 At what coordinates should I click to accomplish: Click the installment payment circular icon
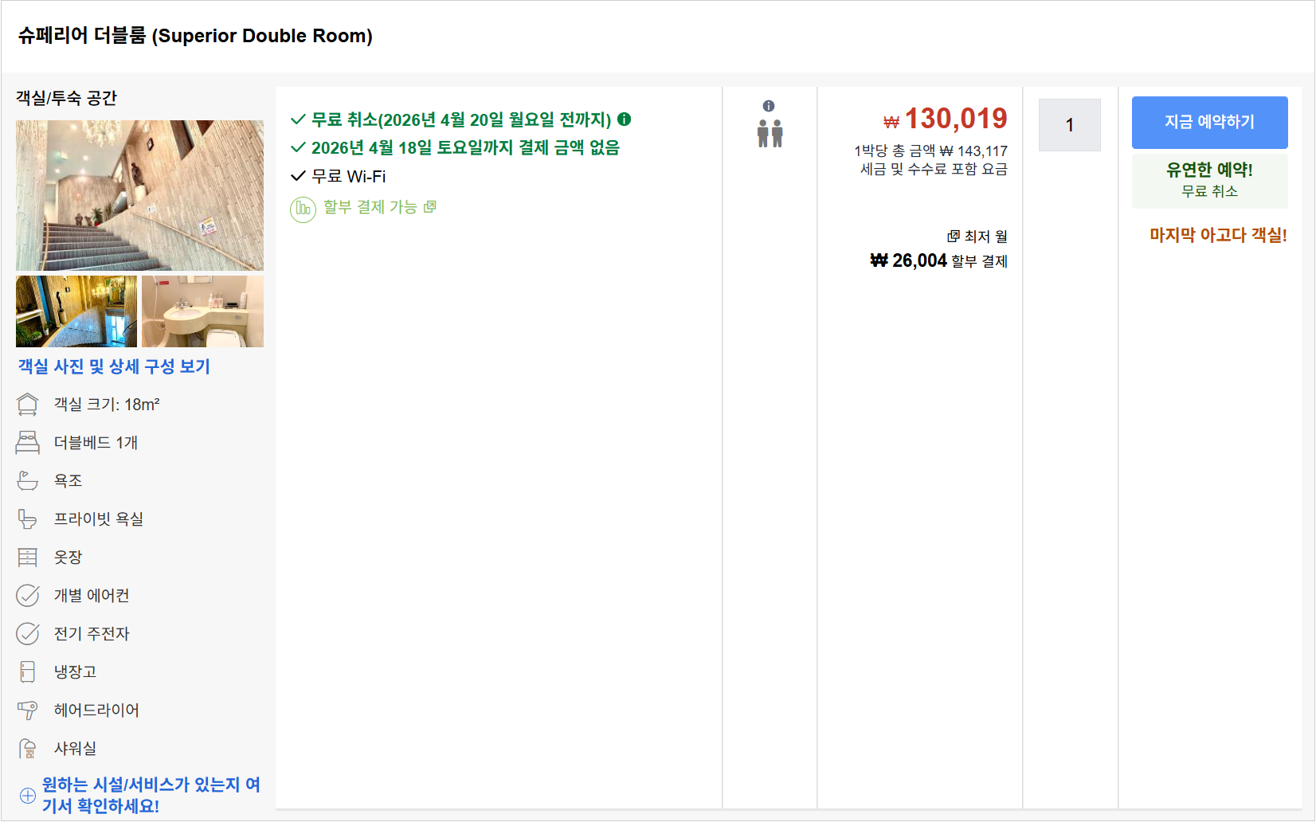(303, 209)
